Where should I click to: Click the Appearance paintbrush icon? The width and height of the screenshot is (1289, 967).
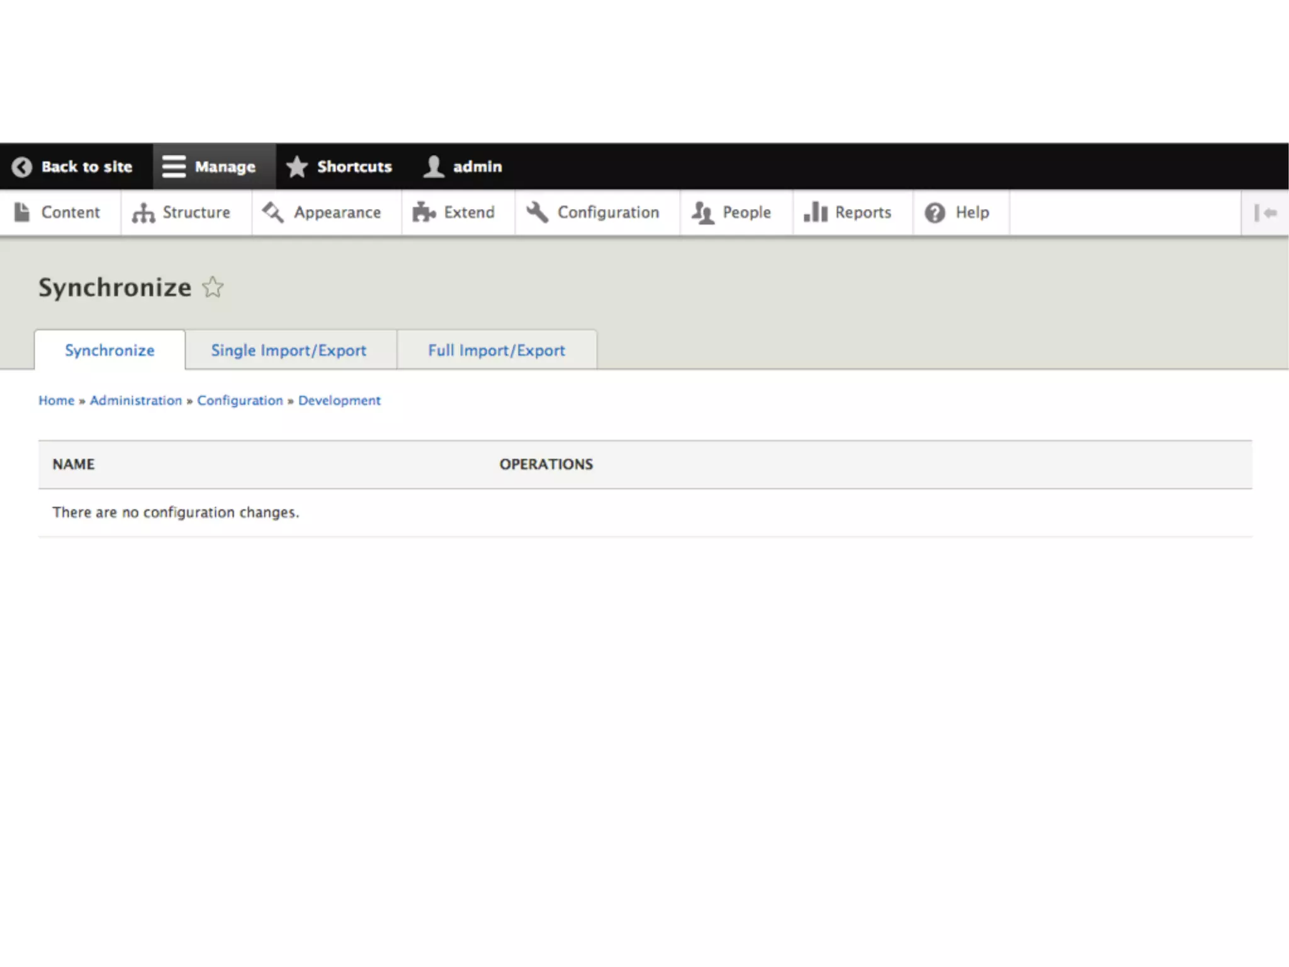pos(273,213)
